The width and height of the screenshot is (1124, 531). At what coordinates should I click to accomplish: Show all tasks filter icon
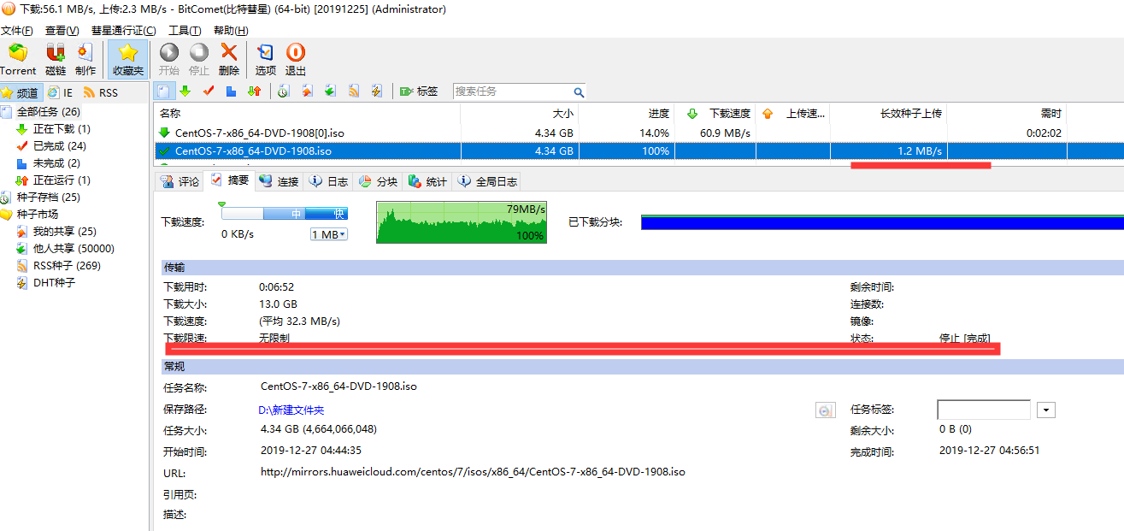(x=164, y=91)
